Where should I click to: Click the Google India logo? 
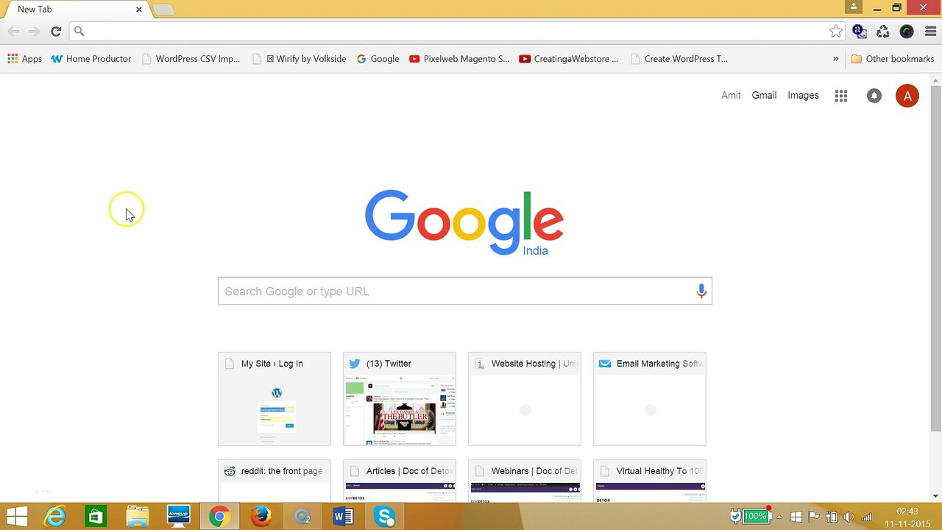click(x=464, y=223)
